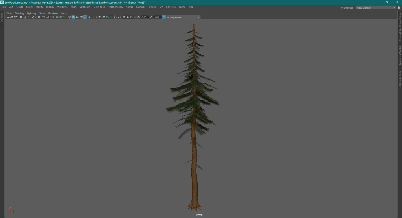This screenshot has height=218, width=402.
Task: Click the workspace lock icon
Action: [x=399, y=7]
